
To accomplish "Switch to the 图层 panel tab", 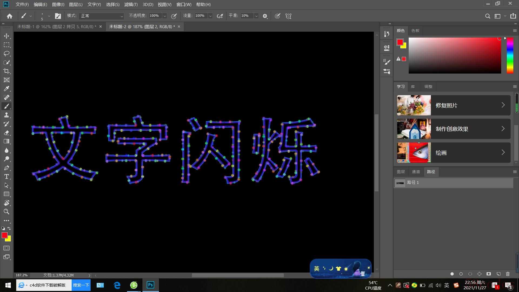I will [401, 172].
